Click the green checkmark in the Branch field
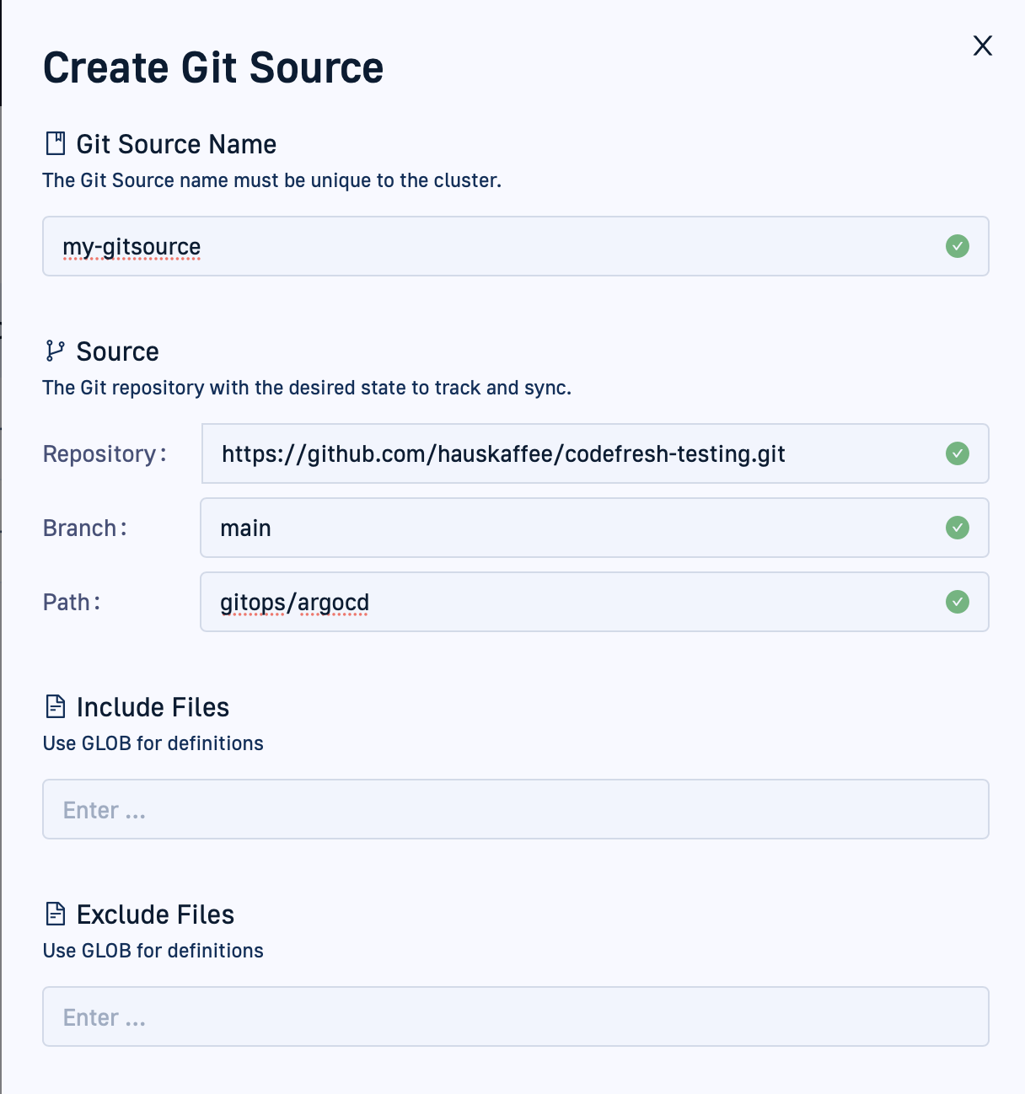Image resolution: width=1025 pixels, height=1094 pixels. [x=958, y=528]
